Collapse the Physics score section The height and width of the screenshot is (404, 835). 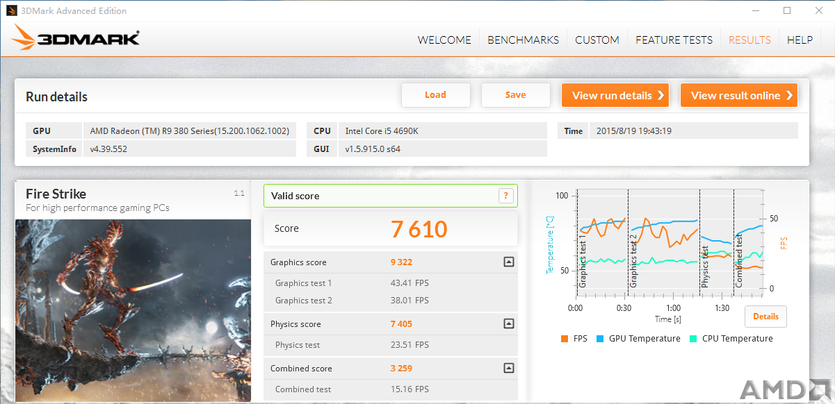509,323
